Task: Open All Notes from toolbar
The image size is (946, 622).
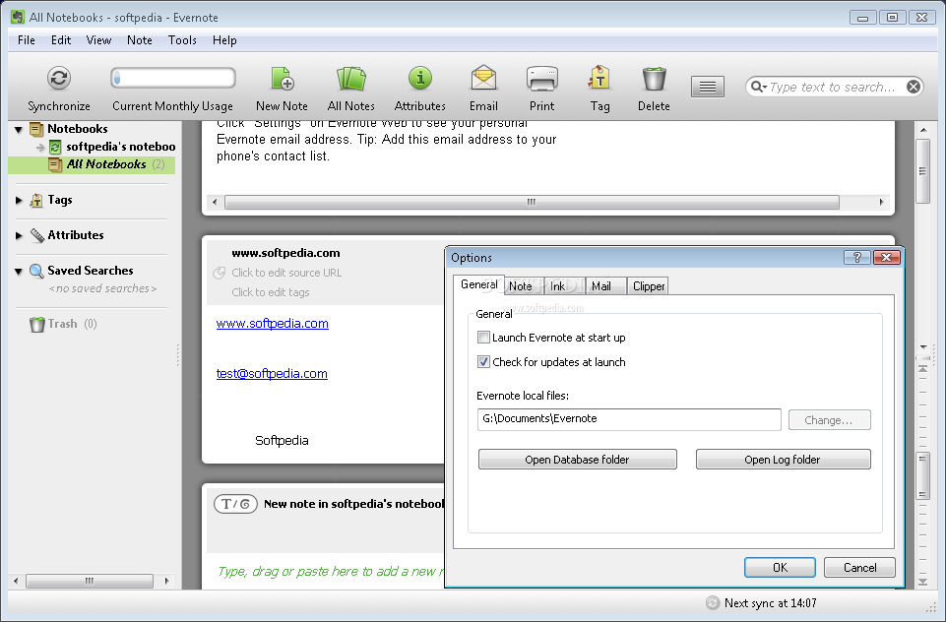Action: (351, 79)
